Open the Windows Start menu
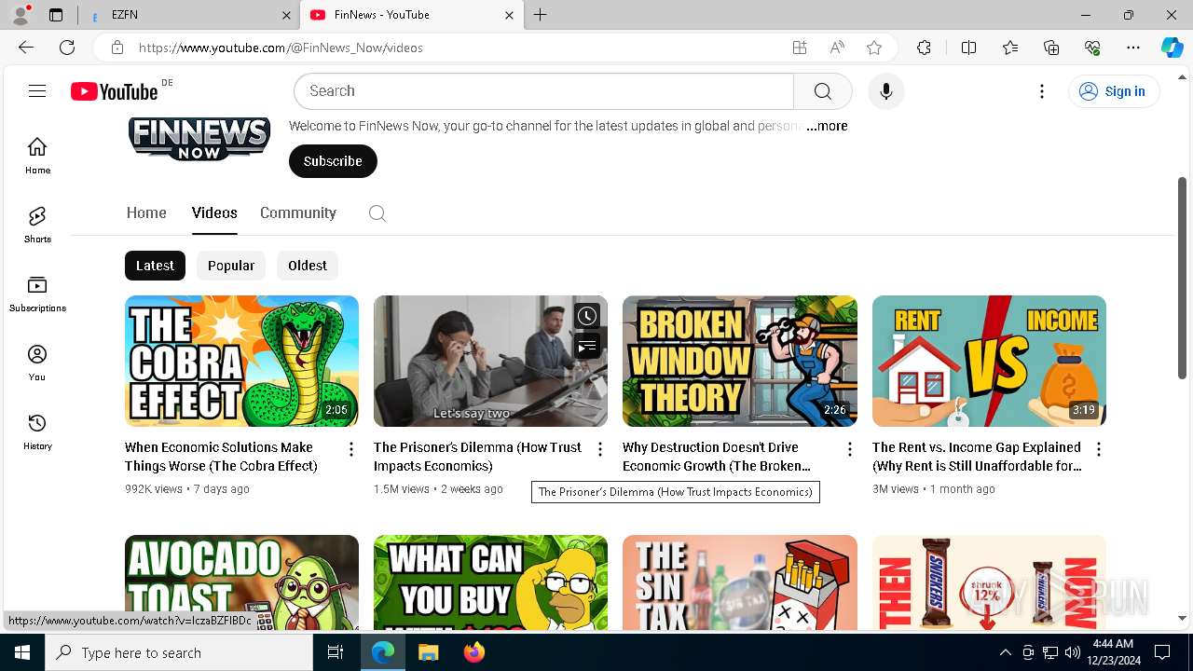Viewport: 1193px width, 671px height. coord(22,652)
